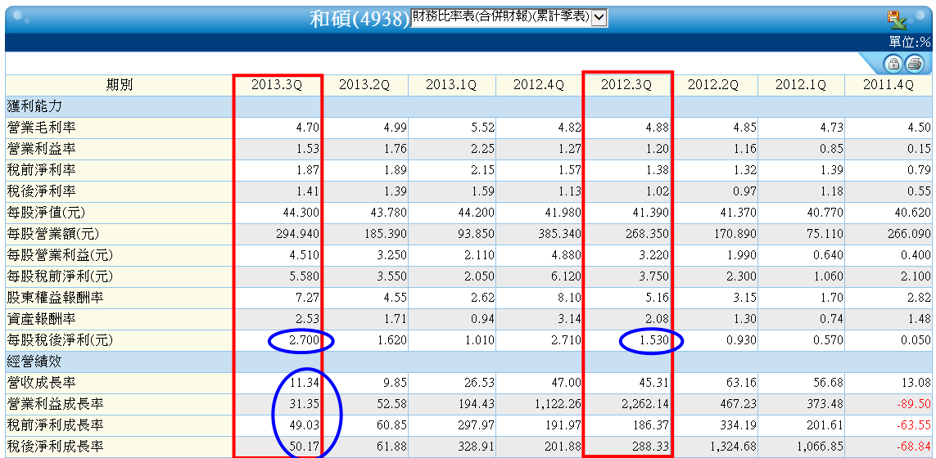Click the 50.17 after-tax growth value
The width and height of the screenshot is (936, 458).
click(x=306, y=447)
